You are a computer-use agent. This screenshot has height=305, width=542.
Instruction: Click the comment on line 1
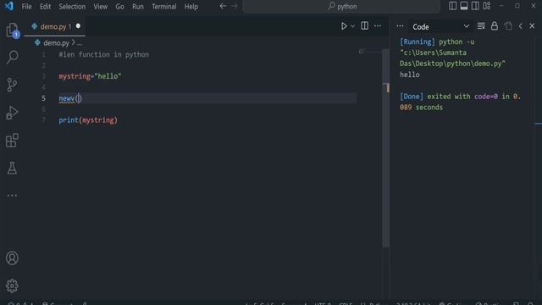point(104,54)
